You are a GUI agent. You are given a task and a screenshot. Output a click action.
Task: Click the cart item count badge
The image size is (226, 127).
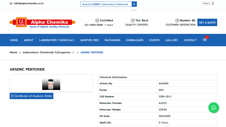pyautogui.click(x=207, y=37)
